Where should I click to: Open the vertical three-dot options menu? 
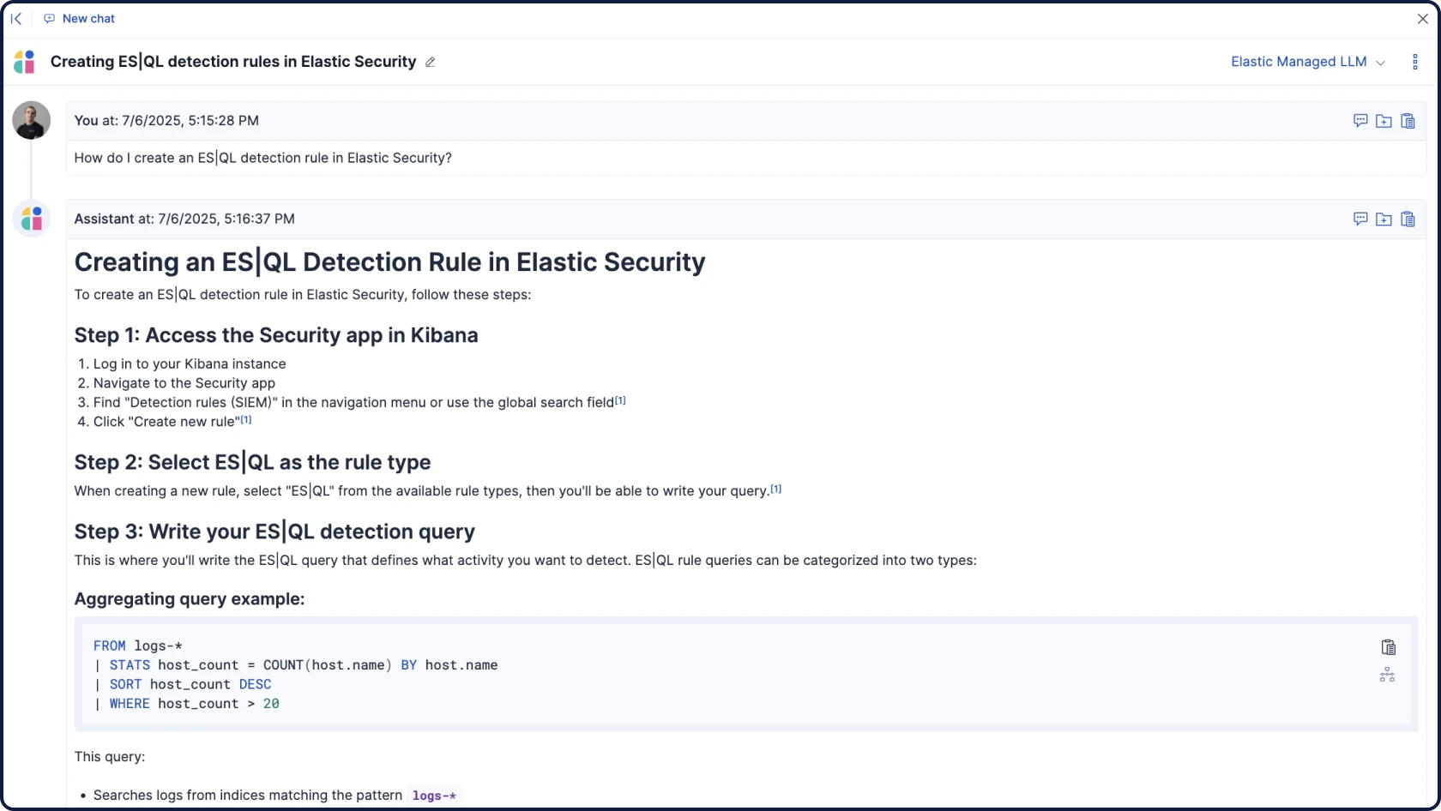(1415, 62)
